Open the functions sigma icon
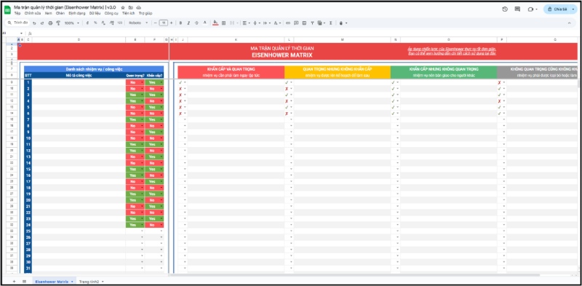 330,23
